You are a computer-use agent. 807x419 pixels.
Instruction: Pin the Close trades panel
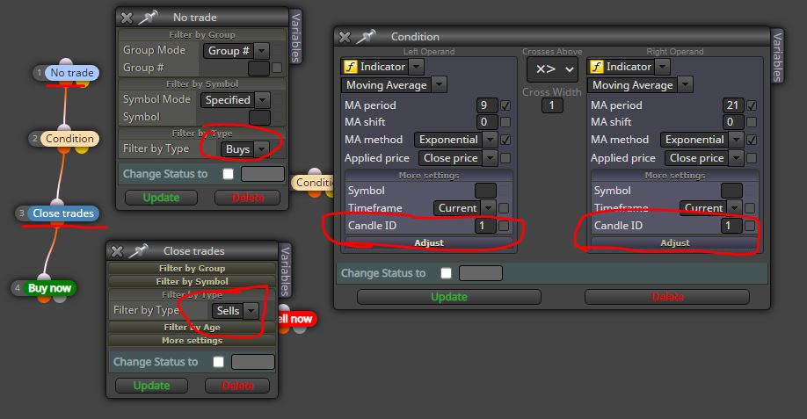click(x=138, y=251)
